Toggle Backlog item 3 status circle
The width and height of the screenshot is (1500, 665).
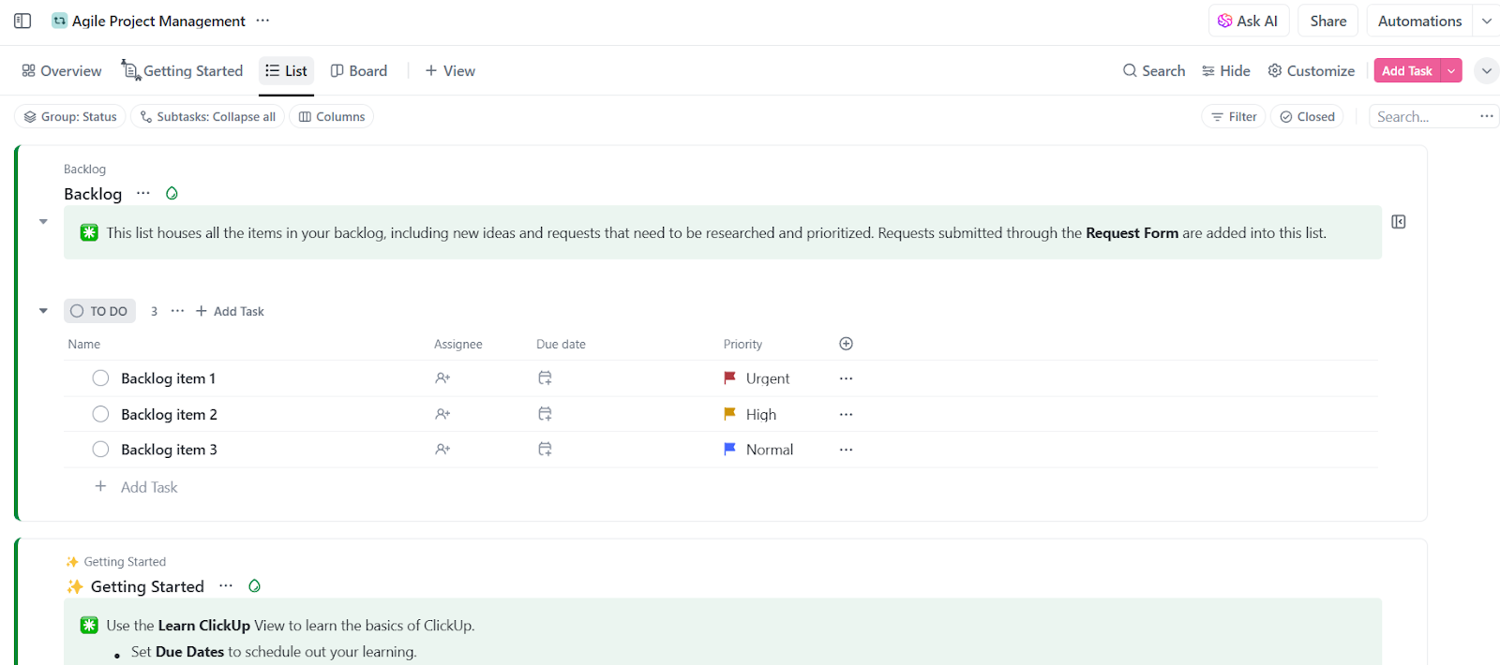100,450
